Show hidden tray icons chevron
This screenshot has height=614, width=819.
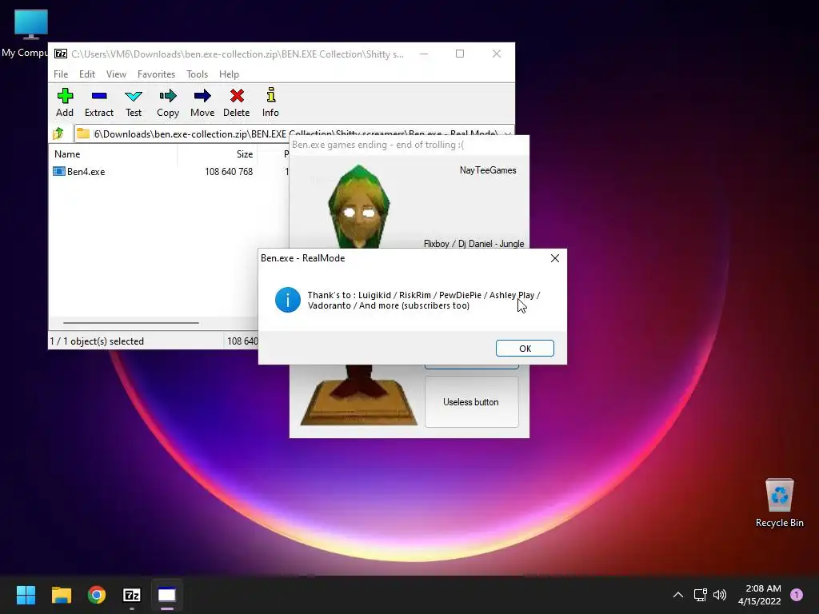click(678, 595)
